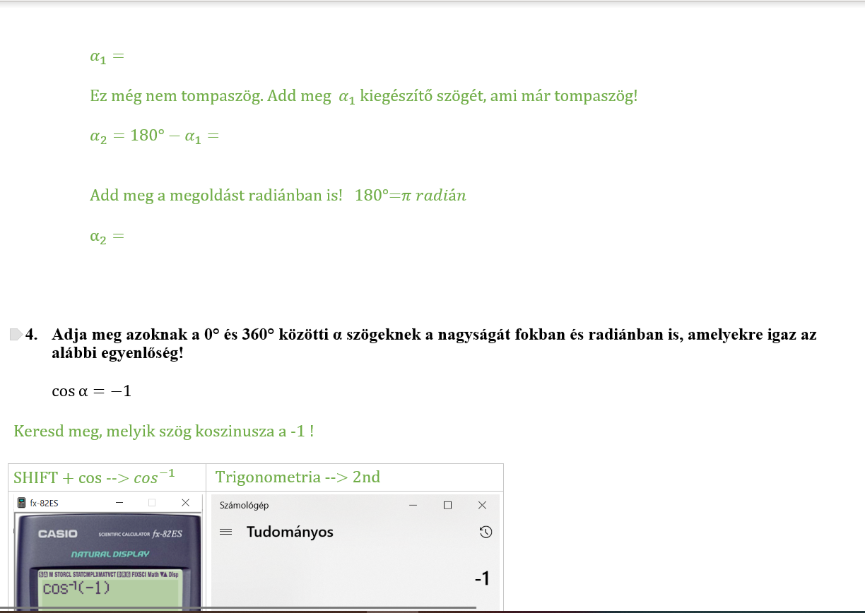865x613 pixels.
Task: Open the calculator history icon
Action: click(x=486, y=532)
